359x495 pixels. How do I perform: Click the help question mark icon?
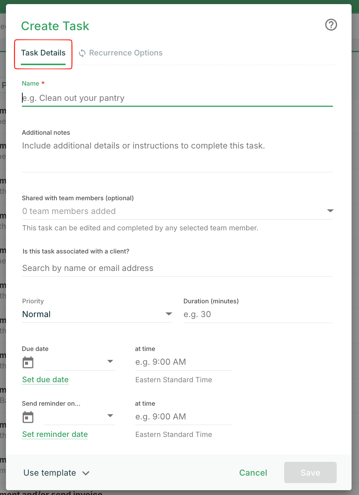(x=331, y=25)
